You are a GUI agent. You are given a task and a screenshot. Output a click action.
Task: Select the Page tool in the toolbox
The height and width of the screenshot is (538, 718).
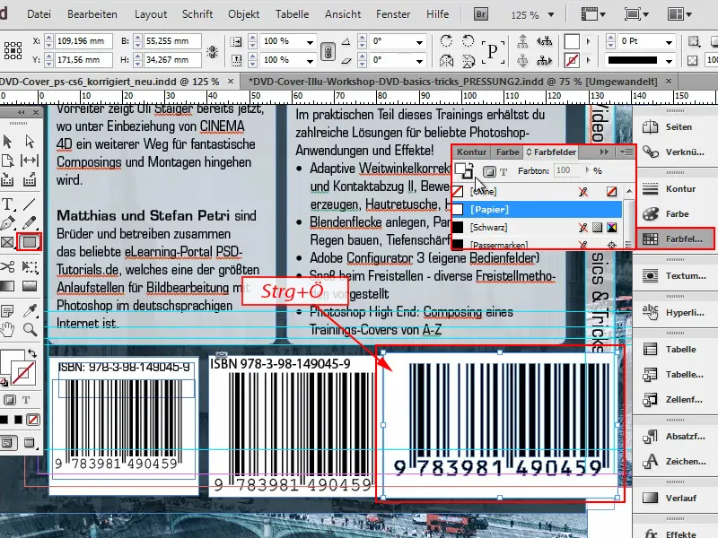click(x=7, y=161)
